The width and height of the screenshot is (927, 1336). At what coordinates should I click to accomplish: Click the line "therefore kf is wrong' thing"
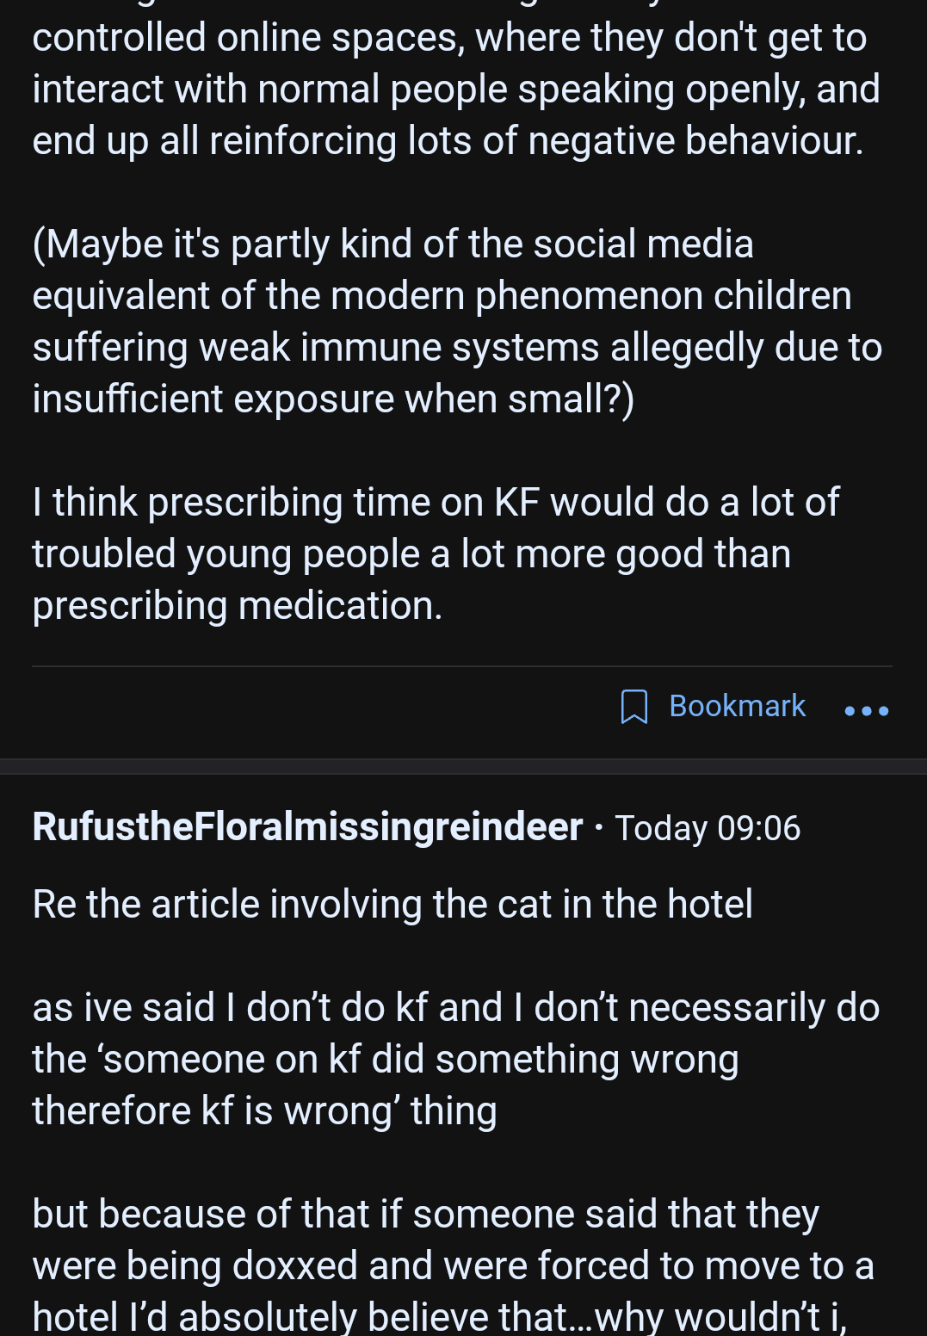265,1110
